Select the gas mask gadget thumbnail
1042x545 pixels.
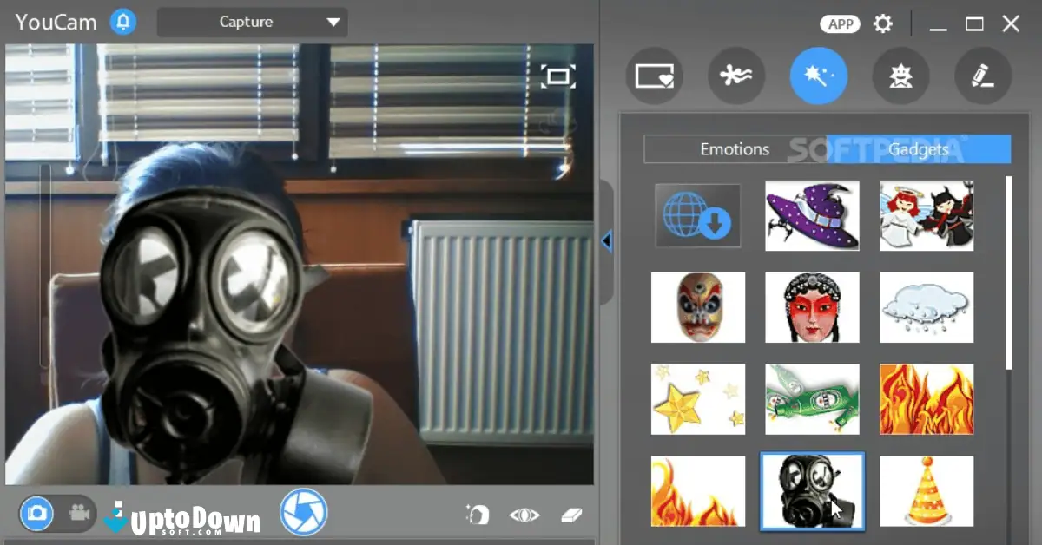813,491
